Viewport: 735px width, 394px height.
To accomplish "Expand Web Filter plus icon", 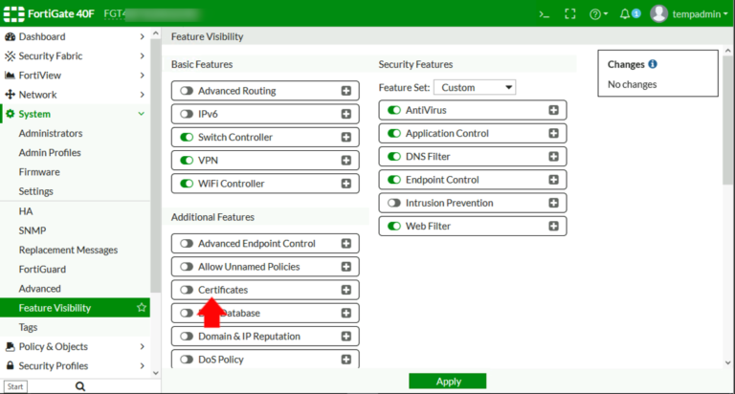I will coord(553,226).
